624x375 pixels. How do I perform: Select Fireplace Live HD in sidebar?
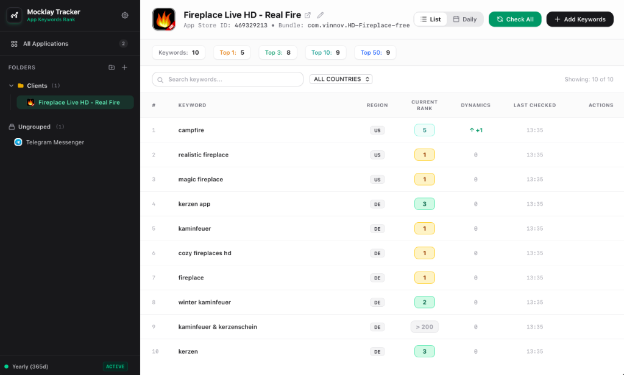point(75,102)
